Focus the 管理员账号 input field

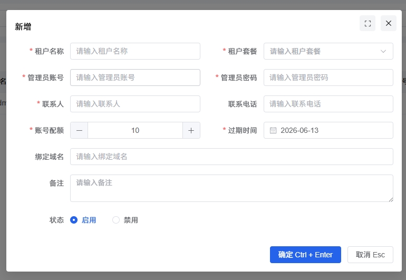[x=135, y=78]
